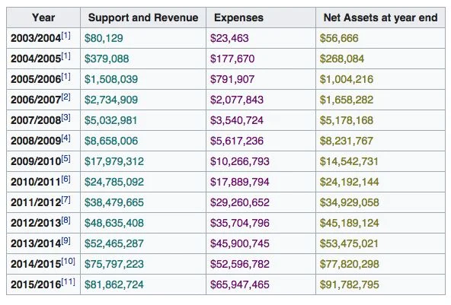Click the Support and Revenue header
Screen dimensions: 451x305
[x=143, y=17]
